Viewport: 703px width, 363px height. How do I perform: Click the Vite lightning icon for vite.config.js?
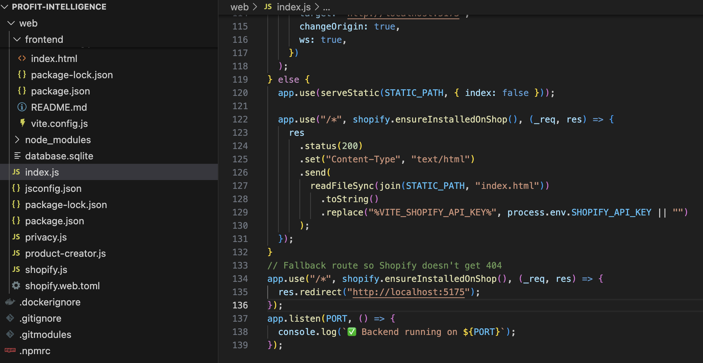(22, 123)
